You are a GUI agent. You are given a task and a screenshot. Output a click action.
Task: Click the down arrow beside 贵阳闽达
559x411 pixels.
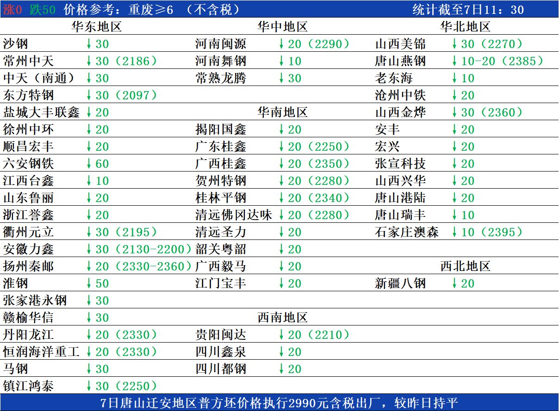281,335
